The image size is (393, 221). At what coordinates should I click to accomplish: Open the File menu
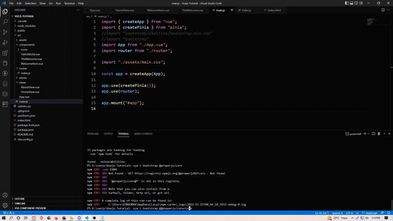coord(11,3)
